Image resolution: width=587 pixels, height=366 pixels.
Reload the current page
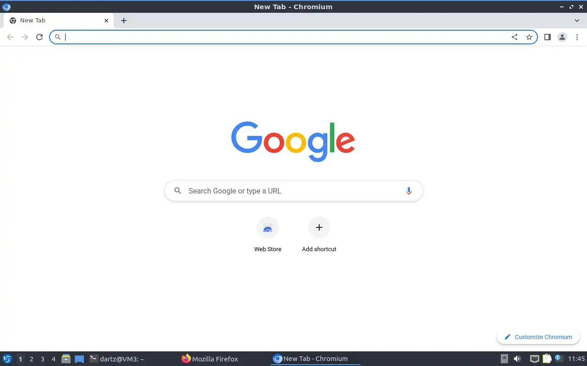(x=39, y=37)
